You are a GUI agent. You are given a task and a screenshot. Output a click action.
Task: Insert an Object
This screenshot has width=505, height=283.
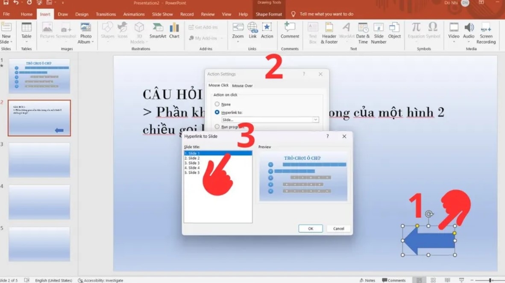394,31
